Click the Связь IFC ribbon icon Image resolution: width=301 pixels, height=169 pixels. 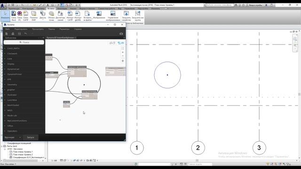click(20, 15)
